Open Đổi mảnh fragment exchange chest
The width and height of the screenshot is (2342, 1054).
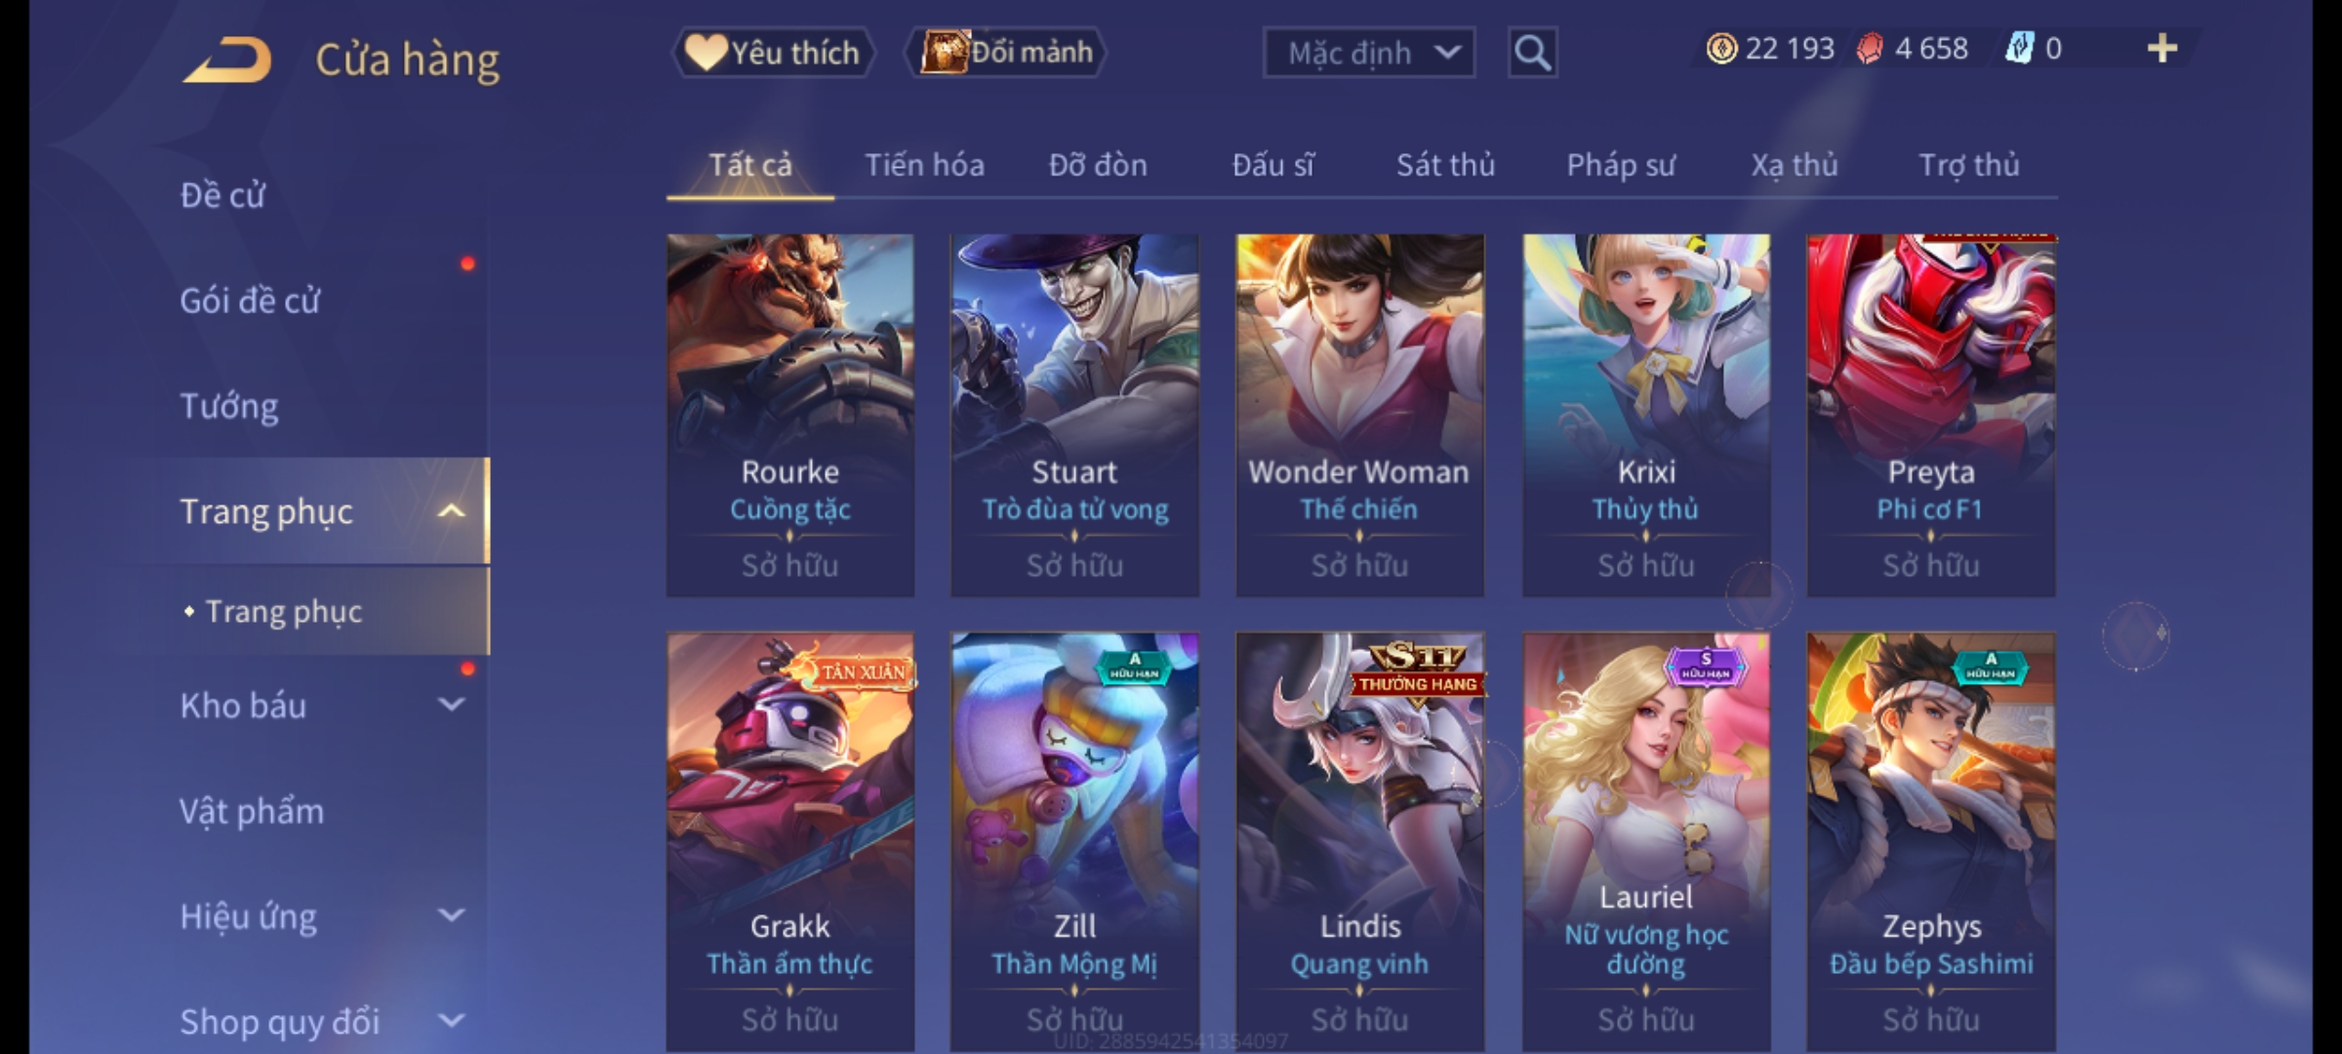click(x=944, y=52)
